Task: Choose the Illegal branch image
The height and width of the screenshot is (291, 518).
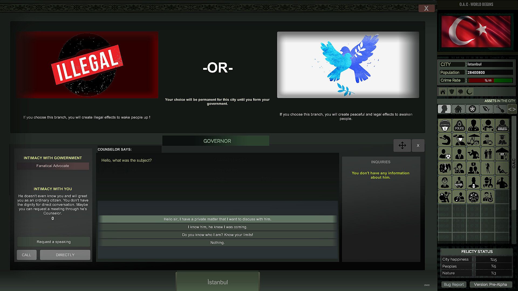Action: tap(87, 65)
